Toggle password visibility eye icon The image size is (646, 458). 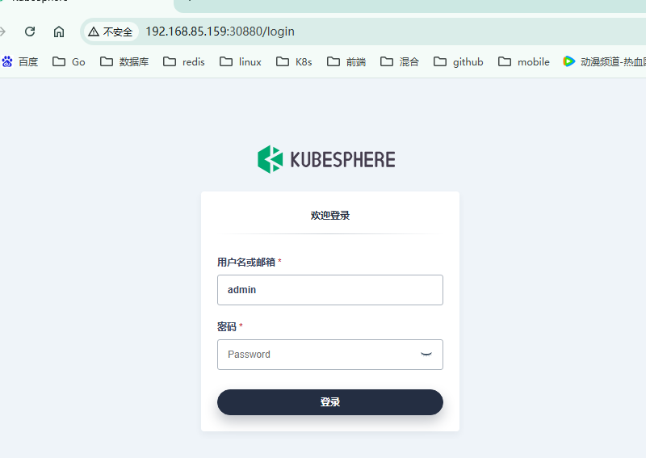[426, 355]
